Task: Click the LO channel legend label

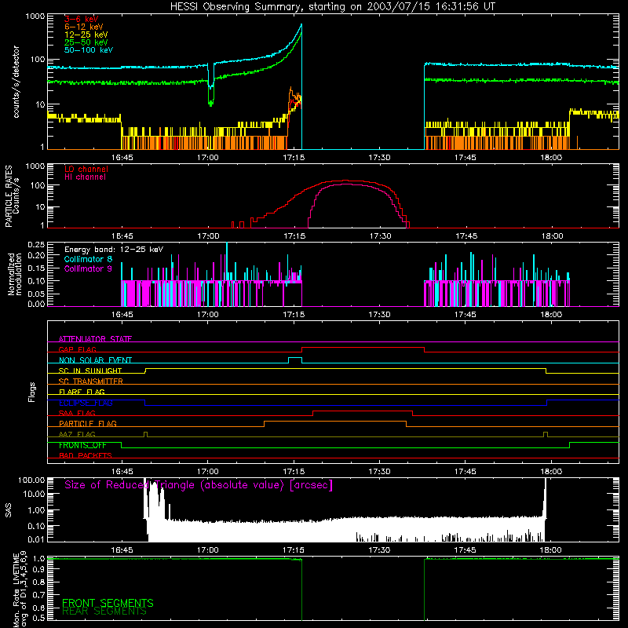Action: (86, 169)
